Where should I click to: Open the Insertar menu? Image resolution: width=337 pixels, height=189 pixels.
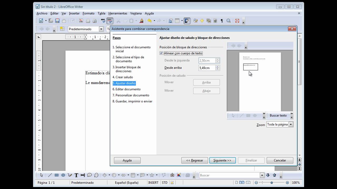pyautogui.click(x=74, y=13)
